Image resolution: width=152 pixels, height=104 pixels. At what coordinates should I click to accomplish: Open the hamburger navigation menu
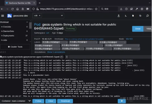coord(3,16)
